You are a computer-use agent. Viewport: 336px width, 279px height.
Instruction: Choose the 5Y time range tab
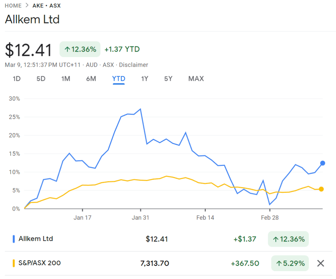coord(168,79)
